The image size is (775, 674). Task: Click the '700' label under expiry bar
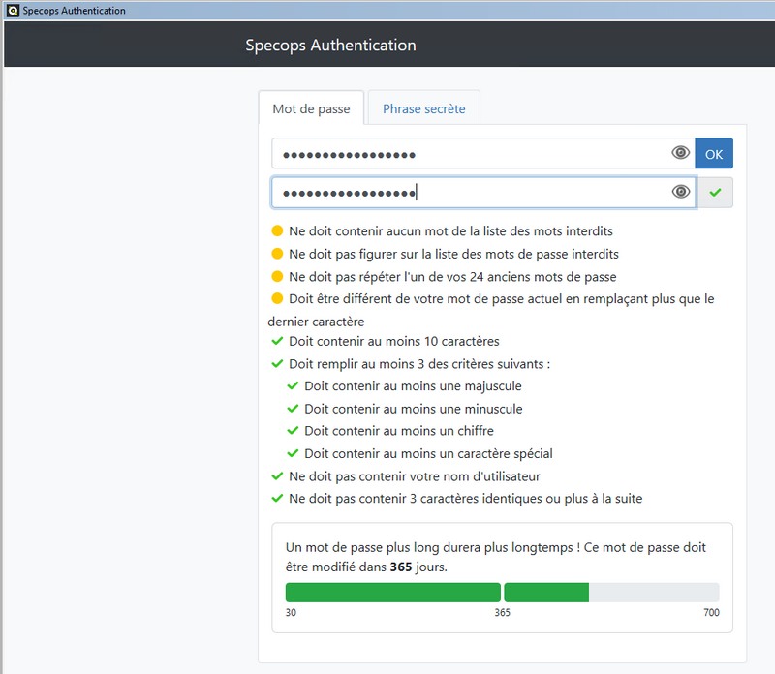pyautogui.click(x=711, y=612)
